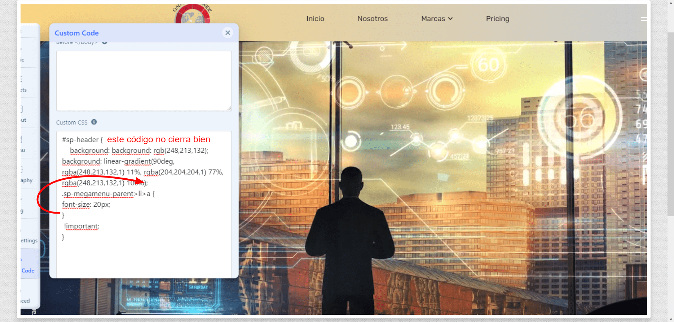
Task: Open the hamburger offcanvas menu icon
Action: click(643, 19)
